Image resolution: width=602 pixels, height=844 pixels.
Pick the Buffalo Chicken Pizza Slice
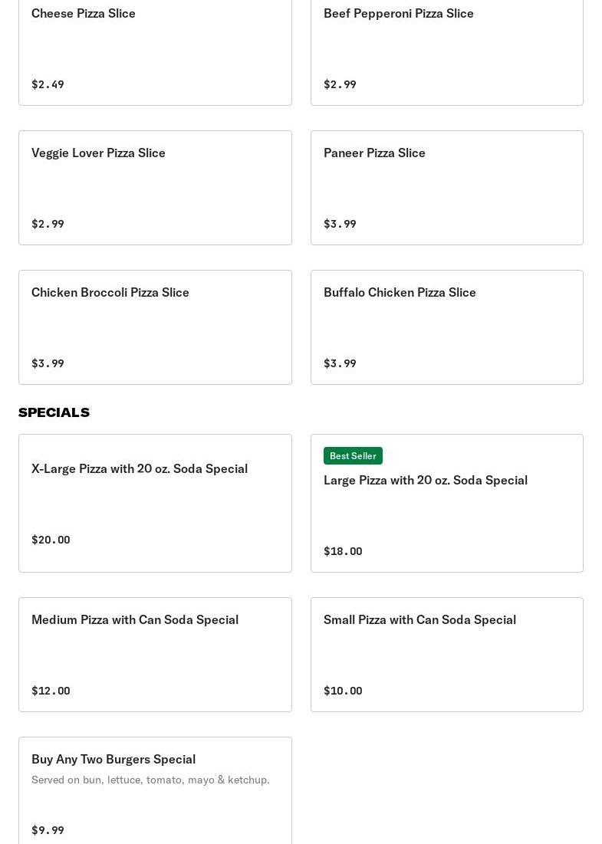pos(447,327)
